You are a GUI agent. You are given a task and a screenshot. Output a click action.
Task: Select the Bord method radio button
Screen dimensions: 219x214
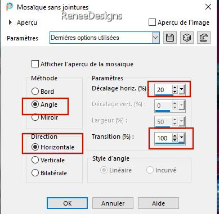click(35, 92)
